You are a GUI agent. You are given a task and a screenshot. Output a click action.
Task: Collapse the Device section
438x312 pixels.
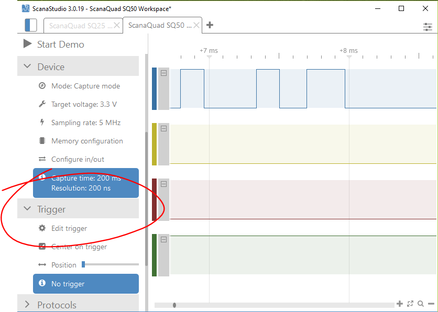click(x=27, y=67)
